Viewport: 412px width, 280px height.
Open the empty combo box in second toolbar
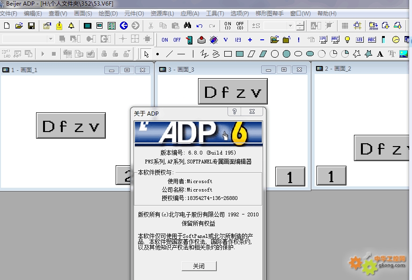(28, 39)
